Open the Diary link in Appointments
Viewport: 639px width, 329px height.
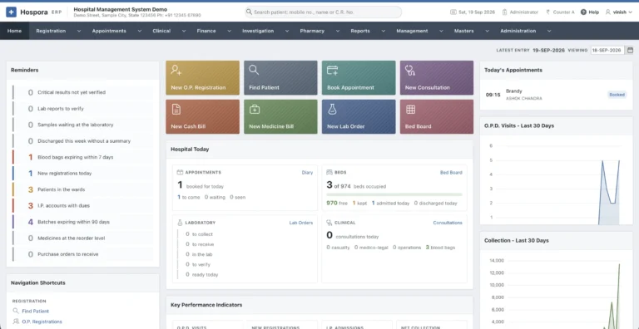(x=307, y=173)
